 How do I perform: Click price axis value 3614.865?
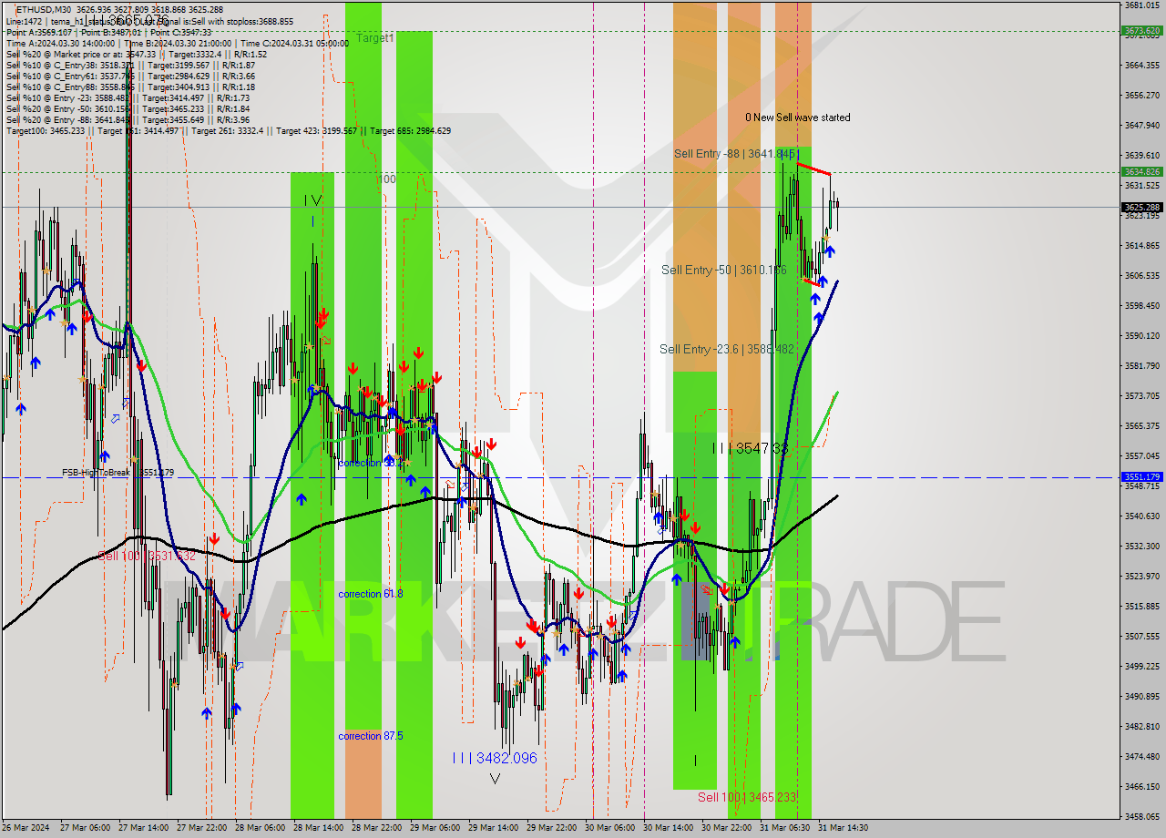[x=1142, y=245]
